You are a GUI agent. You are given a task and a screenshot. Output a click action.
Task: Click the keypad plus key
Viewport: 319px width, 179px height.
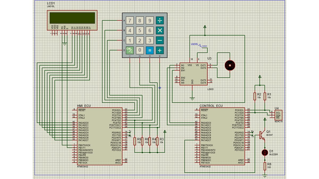(x=160, y=50)
